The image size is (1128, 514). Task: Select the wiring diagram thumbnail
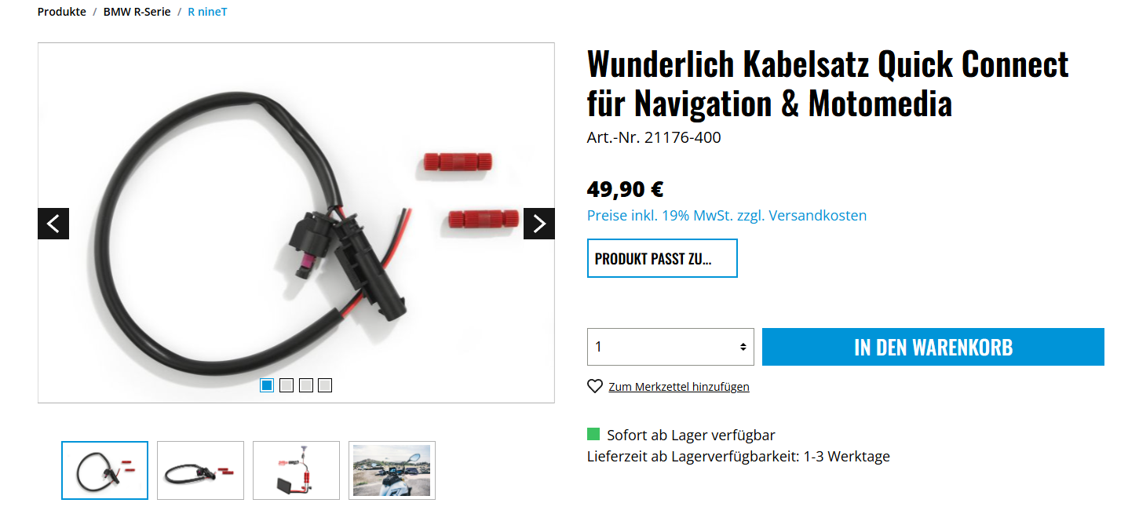click(x=296, y=470)
